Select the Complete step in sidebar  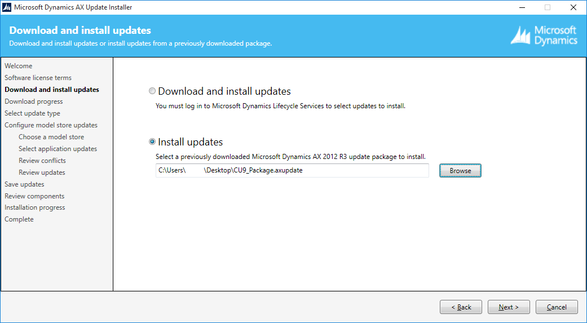point(19,219)
